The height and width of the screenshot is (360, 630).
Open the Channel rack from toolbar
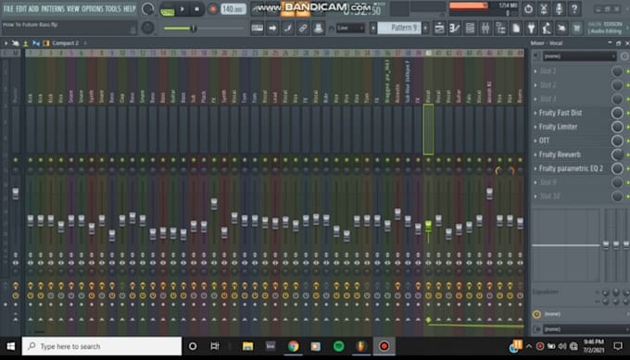[x=470, y=28]
